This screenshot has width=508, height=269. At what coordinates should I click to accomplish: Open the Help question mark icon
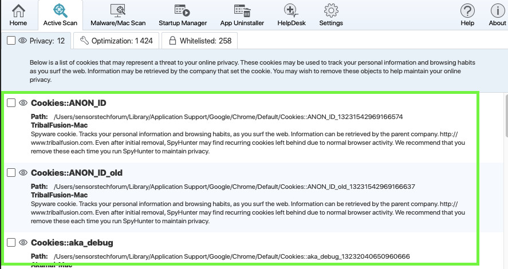467,11
